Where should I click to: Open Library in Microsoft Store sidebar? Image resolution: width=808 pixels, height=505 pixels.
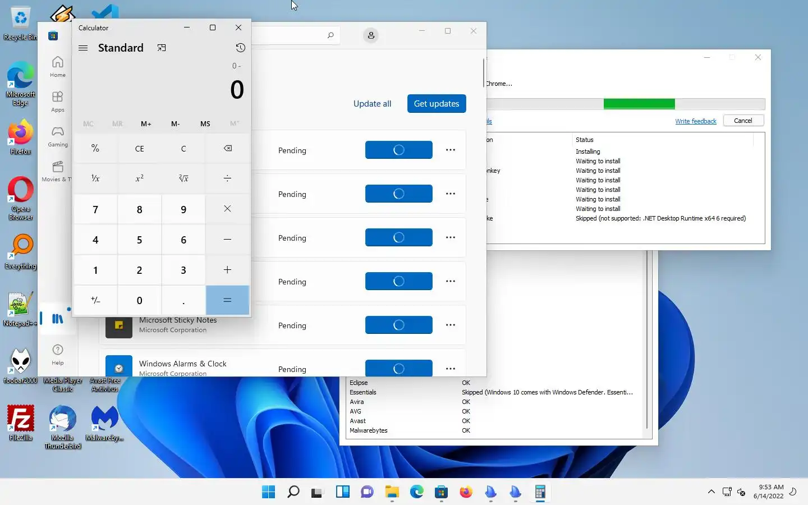57,319
